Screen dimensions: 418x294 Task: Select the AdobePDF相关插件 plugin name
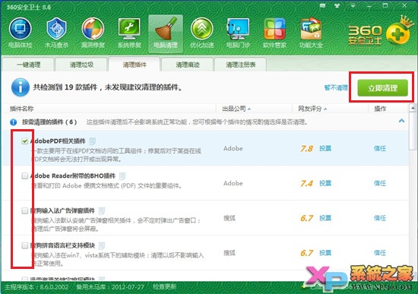coord(58,141)
